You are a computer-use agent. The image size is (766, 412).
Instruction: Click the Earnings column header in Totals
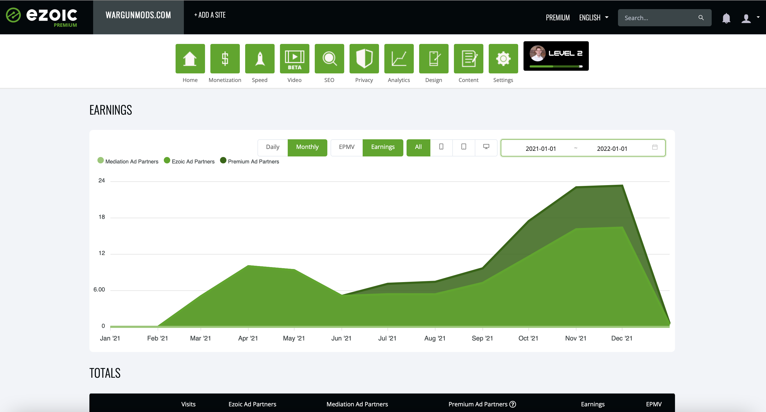(593, 404)
